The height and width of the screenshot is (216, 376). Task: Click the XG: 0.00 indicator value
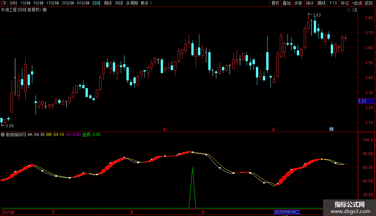point(73,135)
